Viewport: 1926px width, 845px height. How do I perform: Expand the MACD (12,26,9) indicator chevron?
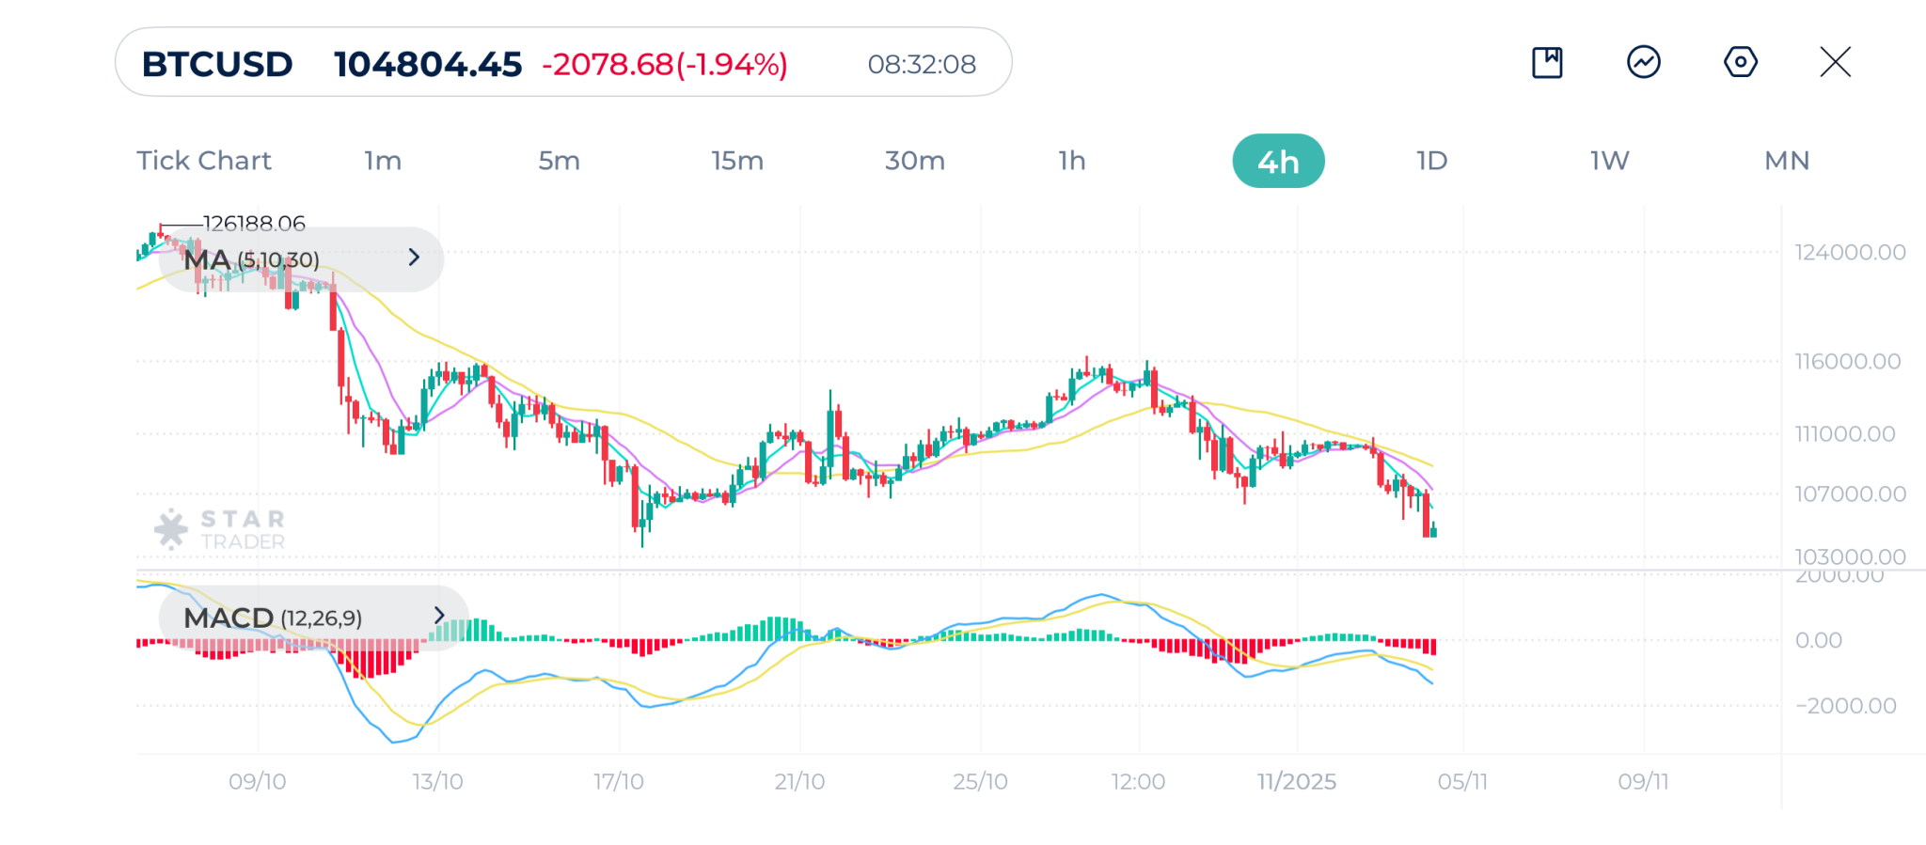(439, 616)
